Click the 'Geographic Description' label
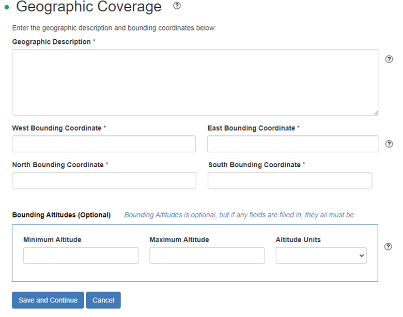 [51, 42]
